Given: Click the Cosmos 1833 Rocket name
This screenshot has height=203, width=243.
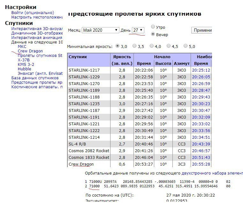Looking at the screenshot, I should click(x=89, y=157).
